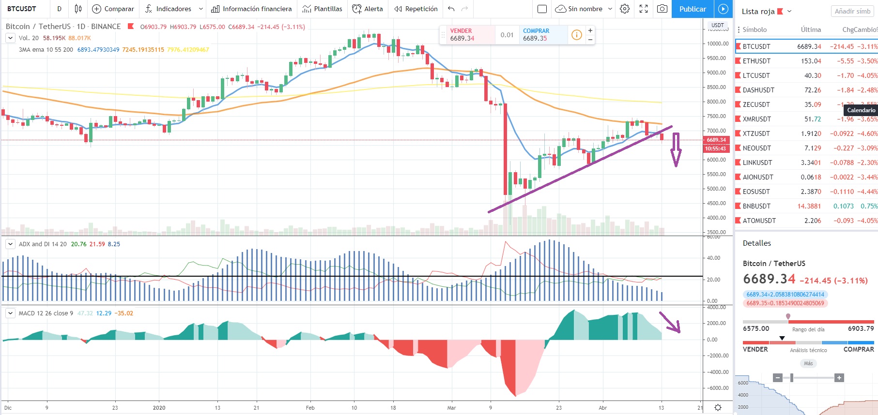878x415 pixels.
Task: Toggle the red flag on ETHUSDT row
Action: pyautogui.click(x=739, y=61)
